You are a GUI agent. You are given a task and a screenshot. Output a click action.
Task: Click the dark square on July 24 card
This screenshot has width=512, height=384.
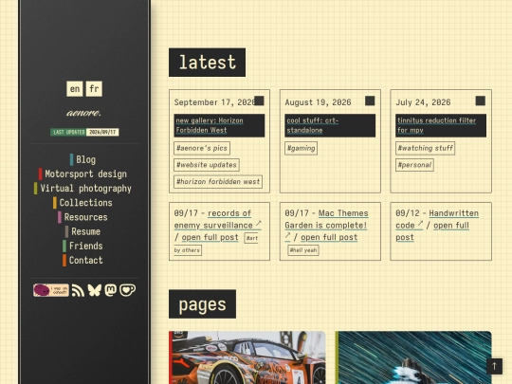[481, 101]
